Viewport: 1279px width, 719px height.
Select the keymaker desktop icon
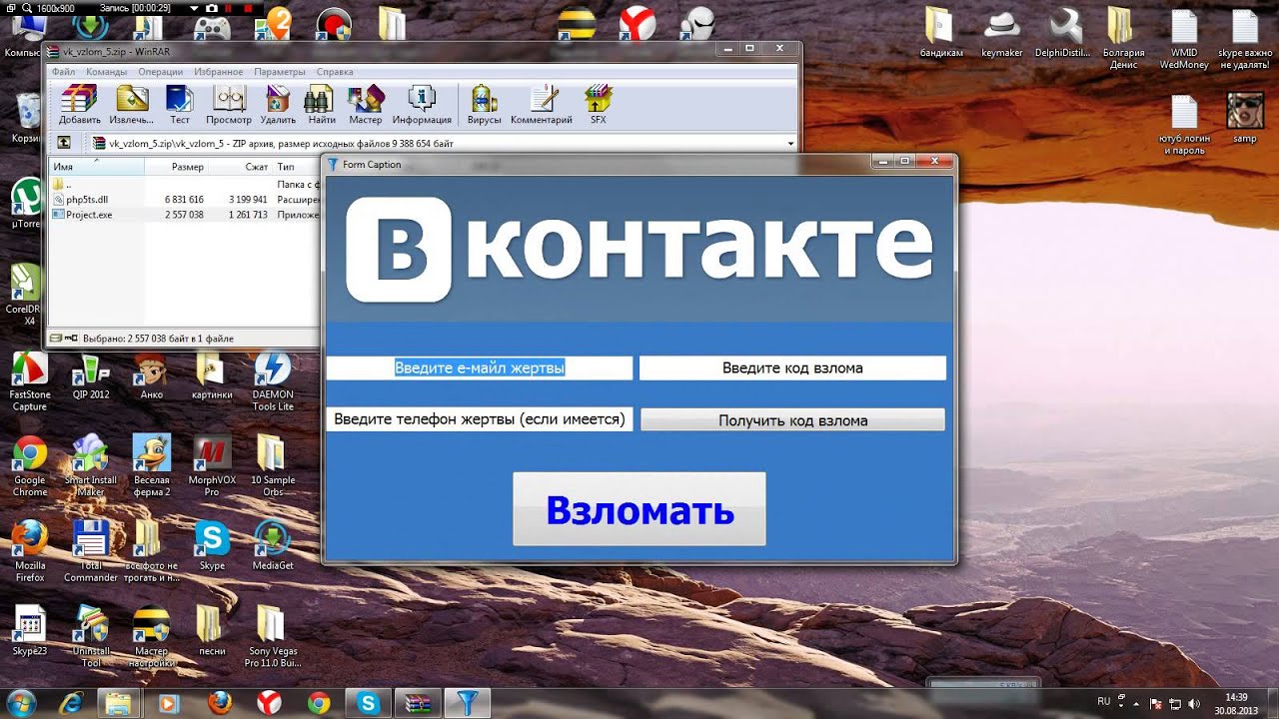1002,34
